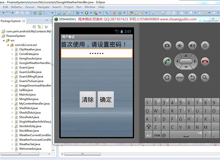This screenshot has width=220, height=160.
Task: Click the D-pad left arrow
Action: click(x=177, y=62)
